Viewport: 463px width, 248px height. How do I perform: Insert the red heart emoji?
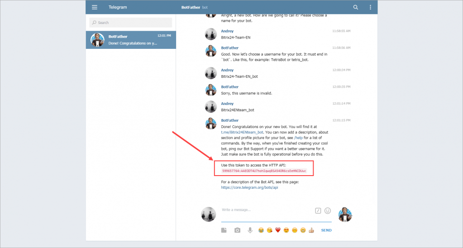click(x=278, y=230)
